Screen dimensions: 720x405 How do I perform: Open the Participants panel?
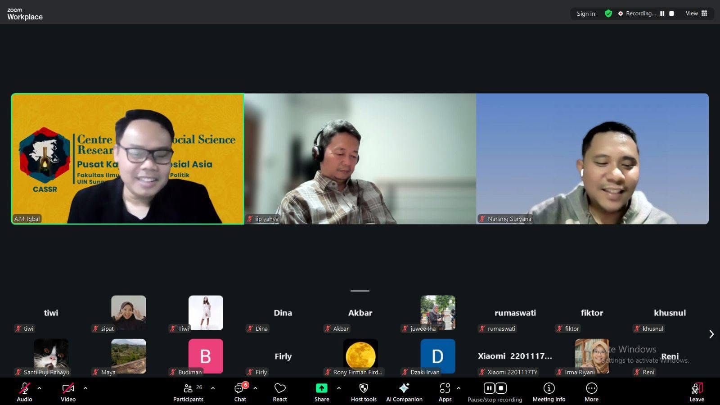[189, 391]
